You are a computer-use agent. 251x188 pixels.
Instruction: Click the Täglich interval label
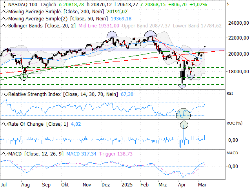click(x=48, y=5)
